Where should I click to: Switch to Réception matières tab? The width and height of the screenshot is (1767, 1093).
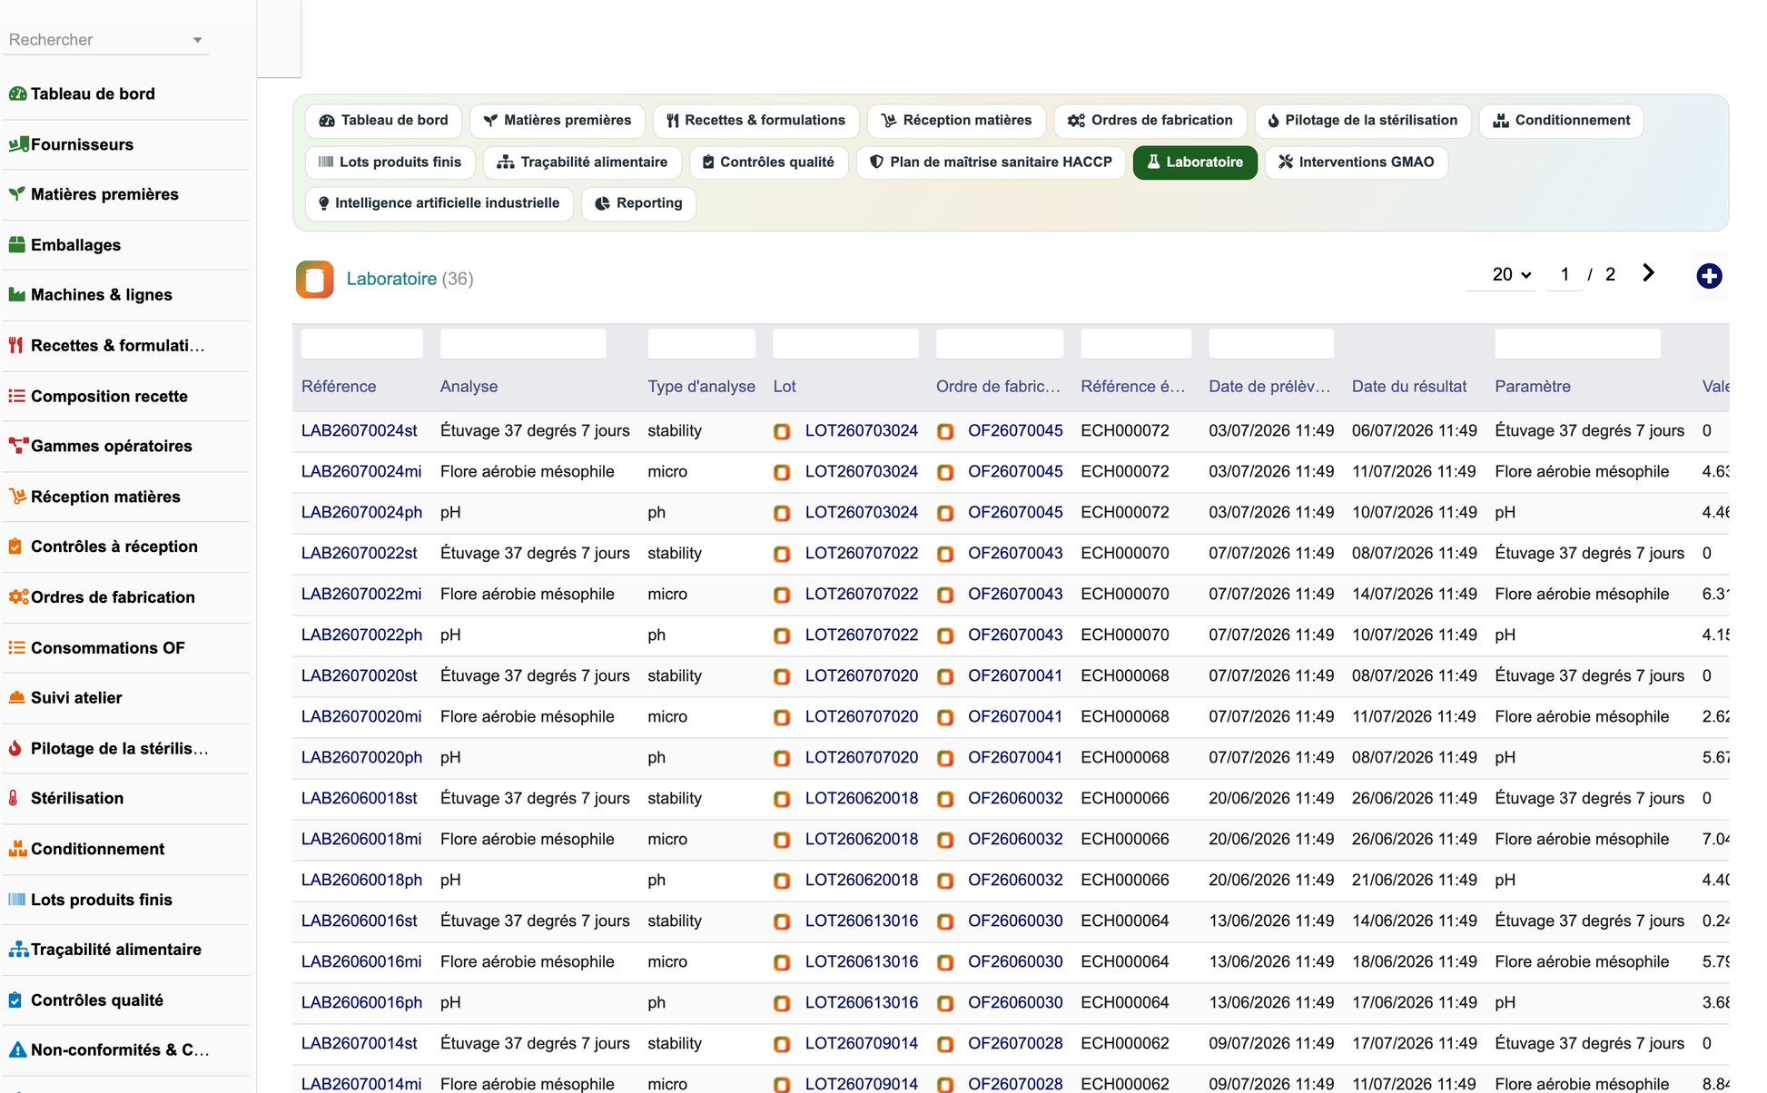pos(956,121)
